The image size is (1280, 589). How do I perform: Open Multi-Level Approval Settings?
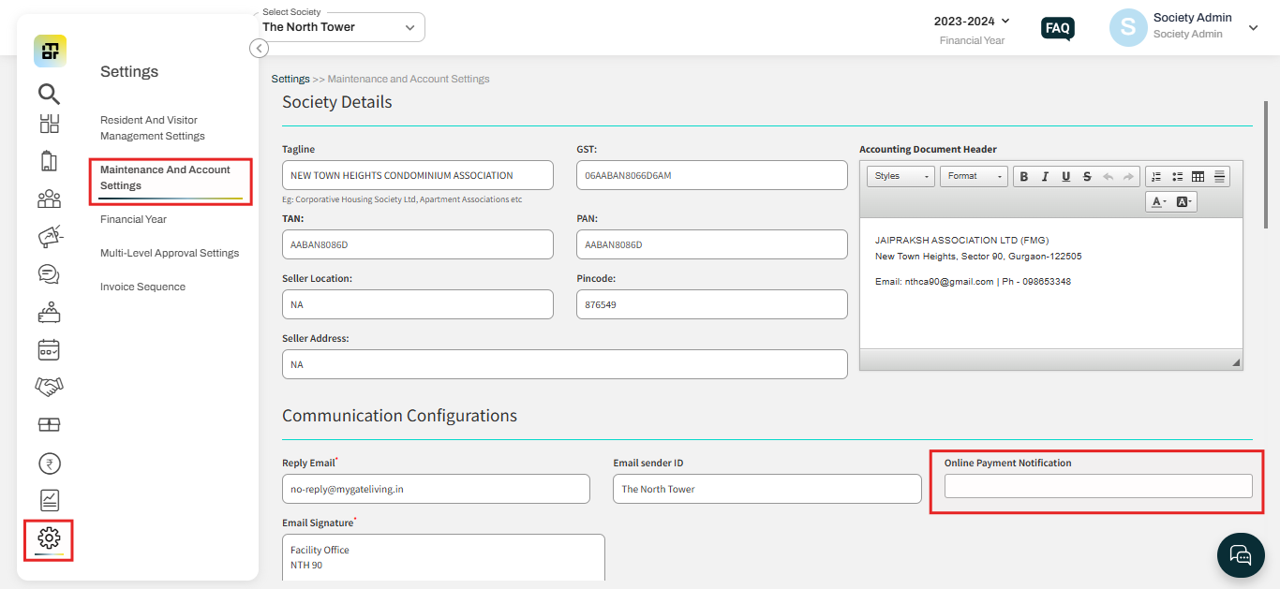pos(169,252)
